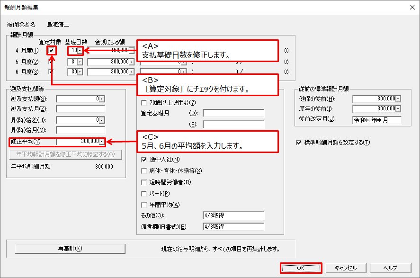Image resolution: width=420 pixels, height=278 pixels.
Task: Enable 70歳以上被用者 checkbox
Action: pyautogui.click(x=144, y=103)
